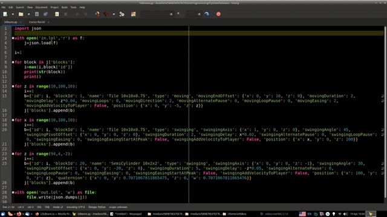
Task: Open the system start menu icon
Action: (x=3, y=214)
